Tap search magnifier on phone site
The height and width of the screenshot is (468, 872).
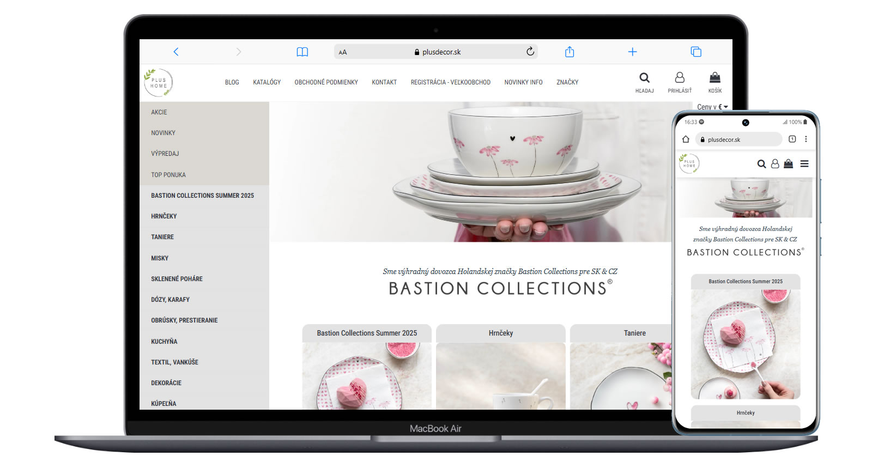(761, 164)
